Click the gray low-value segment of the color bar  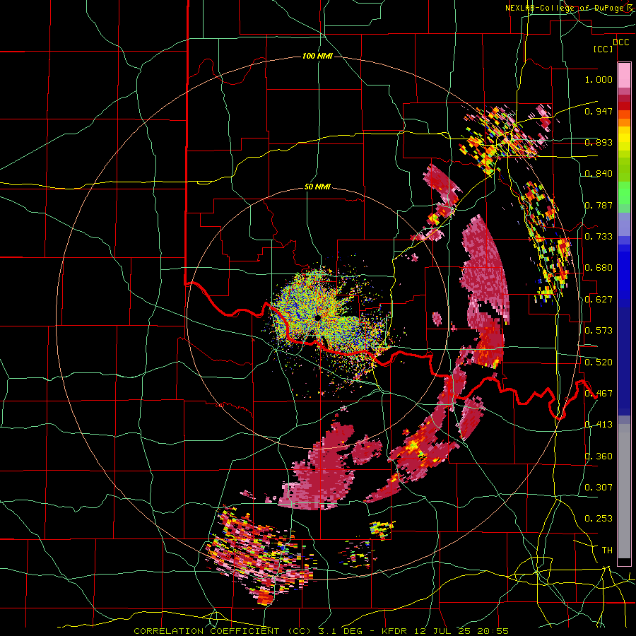click(624, 491)
